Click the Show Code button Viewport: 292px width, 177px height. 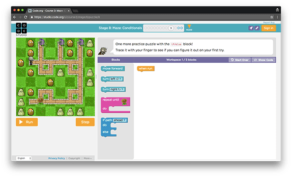click(x=263, y=60)
